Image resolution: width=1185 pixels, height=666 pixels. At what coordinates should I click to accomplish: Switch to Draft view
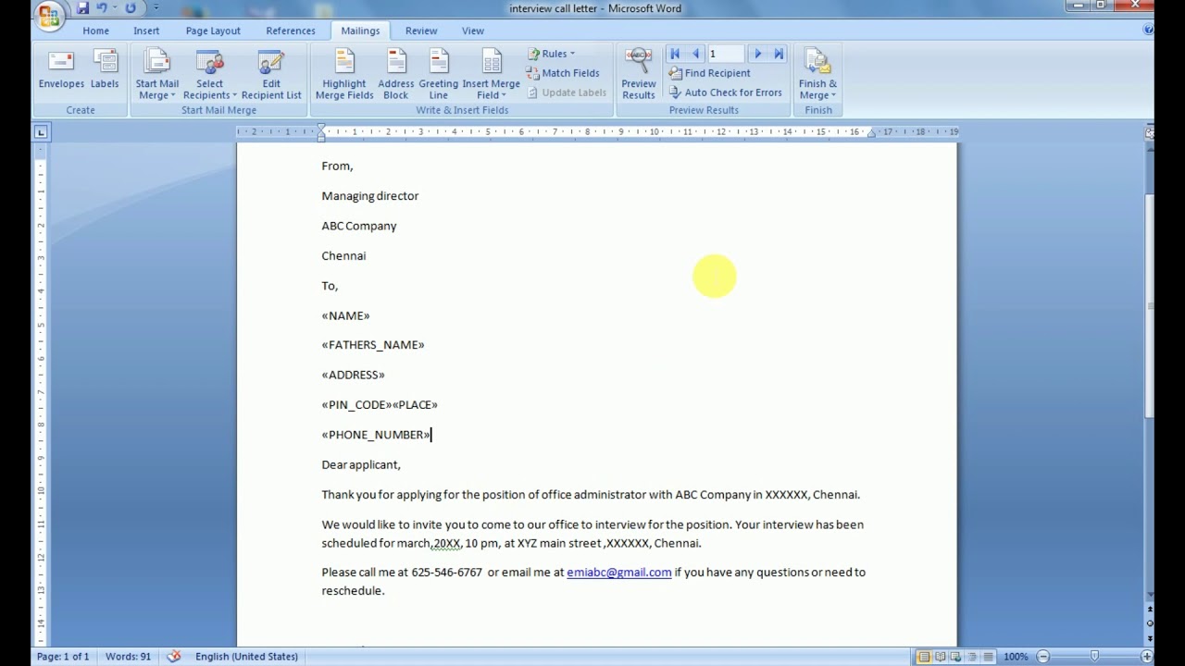(x=987, y=657)
